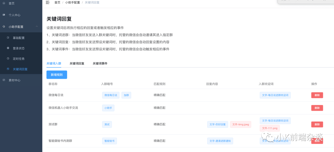Click the 匹配规则 column header
Image resolution: width=334 pixels, height=152 pixels.
pos(160,84)
